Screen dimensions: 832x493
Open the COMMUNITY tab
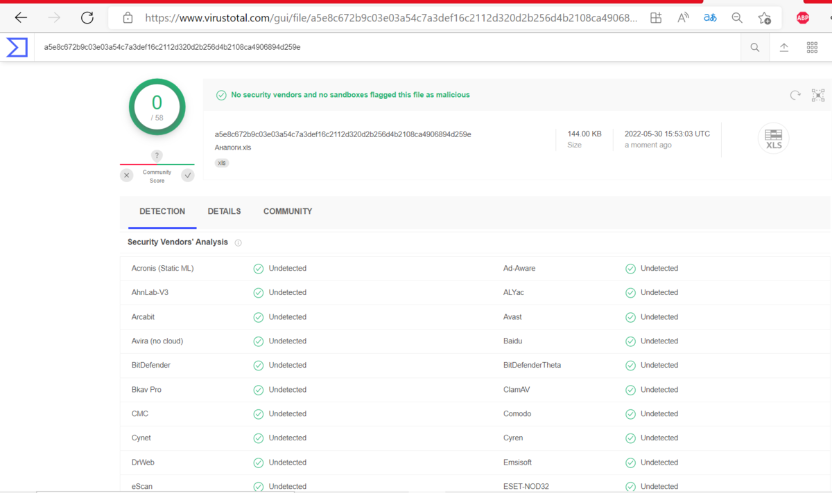coord(288,211)
